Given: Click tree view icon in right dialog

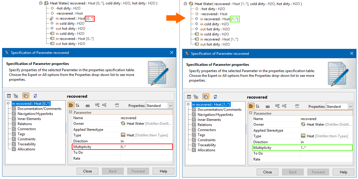Looking at the screenshot, I should click(196, 97).
